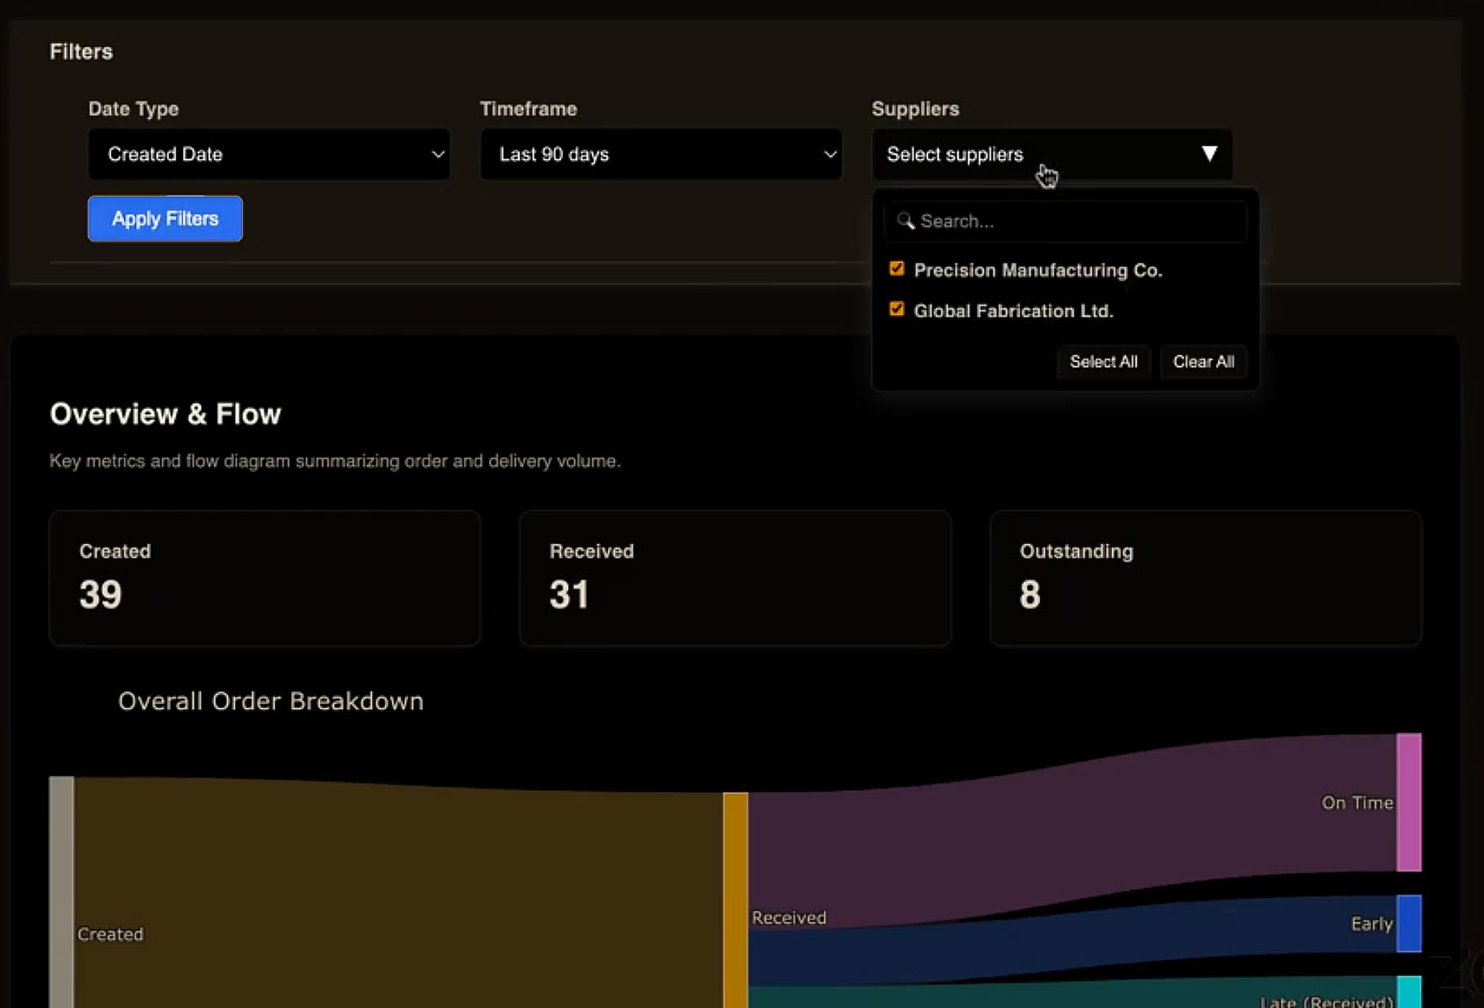Image resolution: width=1484 pixels, height=1008 pixels.
Task: Click the magnifier icon in supplier search
Action: pyautogui.click(x=906, y=222)
